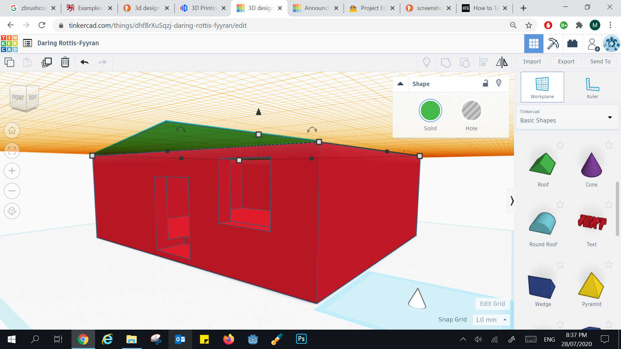Select Solid mode in the Shape panel
The image size is (621, 349).
point(430,110)
